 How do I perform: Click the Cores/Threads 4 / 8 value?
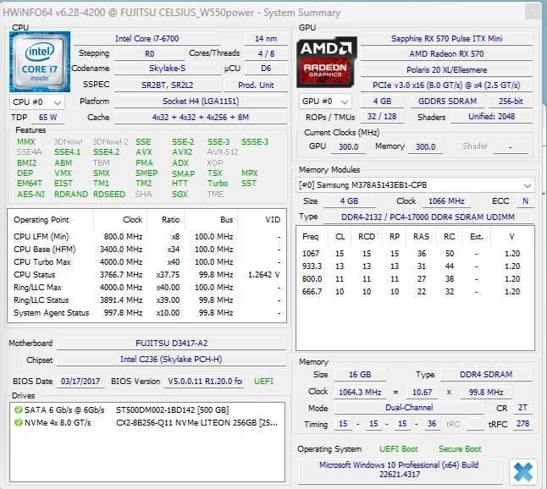(266, 53)
